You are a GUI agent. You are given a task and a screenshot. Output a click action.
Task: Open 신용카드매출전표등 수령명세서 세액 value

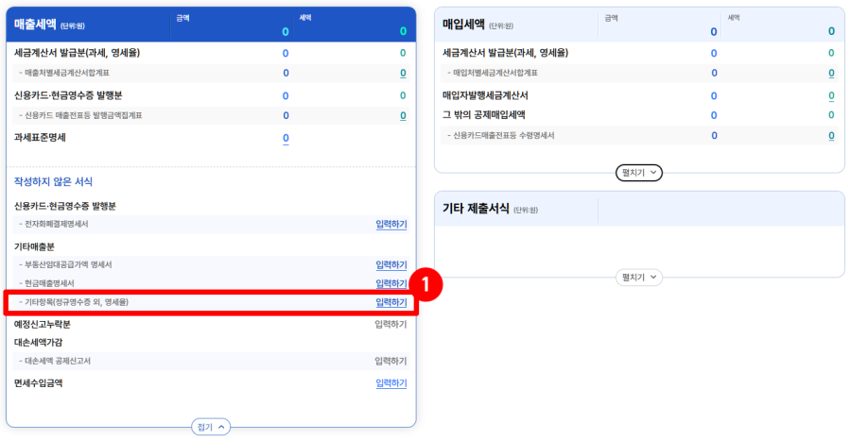click(x=831, y=136)
